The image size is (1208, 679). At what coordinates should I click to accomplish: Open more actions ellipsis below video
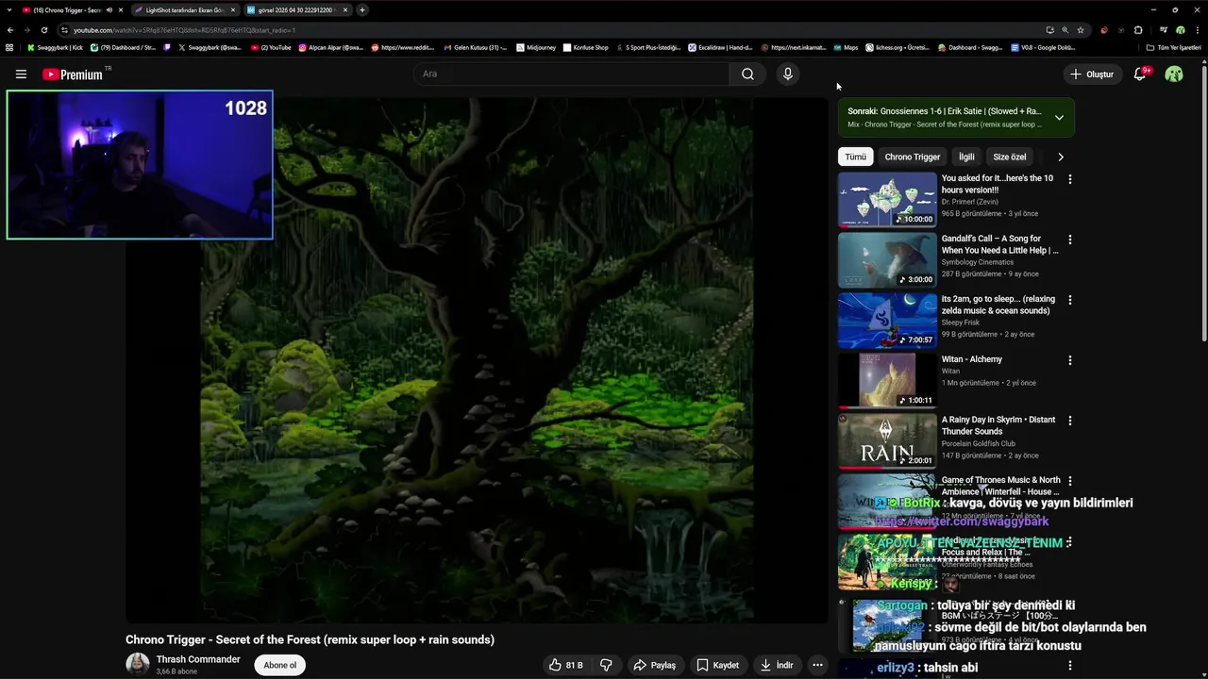point(818,665)
